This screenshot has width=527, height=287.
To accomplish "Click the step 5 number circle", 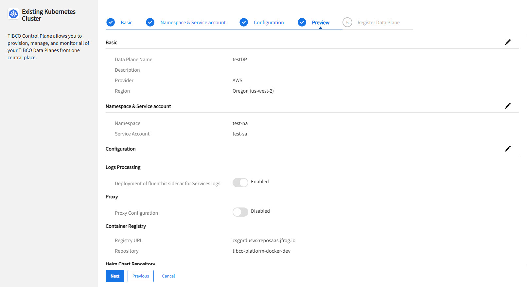I will click(347, 22).
